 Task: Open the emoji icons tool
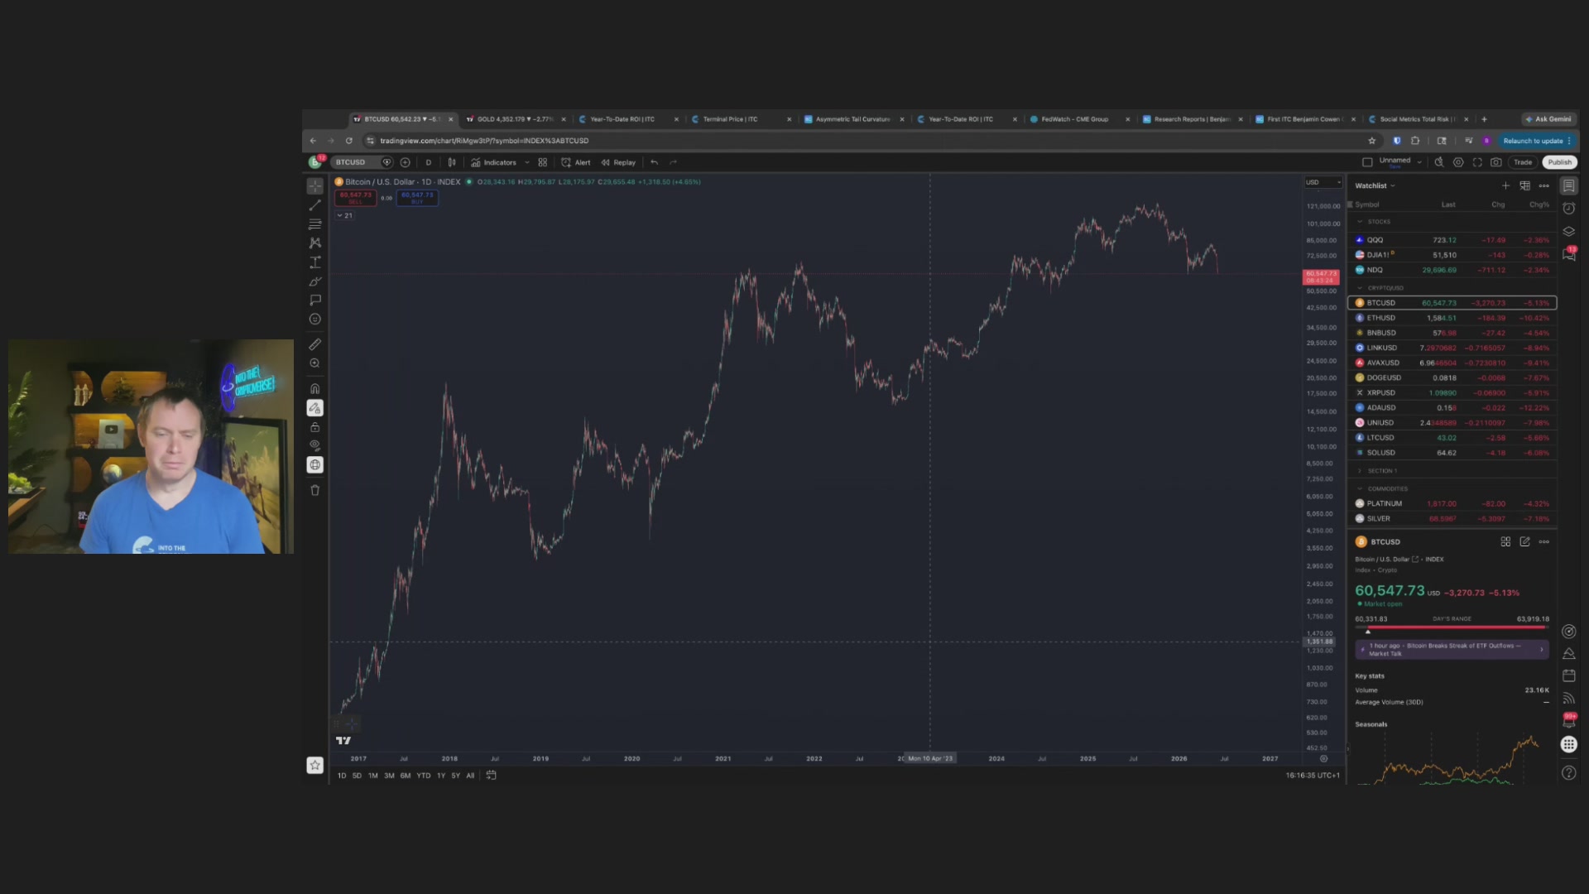tap(314, 320)
